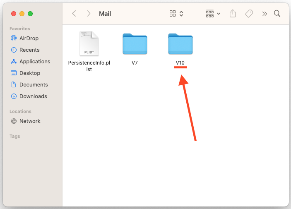
Task: Click the Share icon in toolbar
Action: tap(233, 14)
